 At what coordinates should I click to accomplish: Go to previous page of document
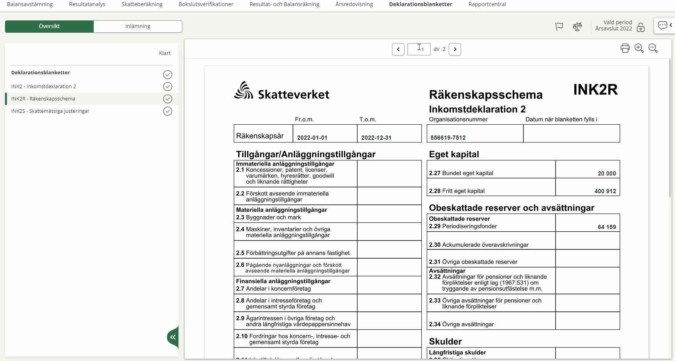(x=398, y=49)
